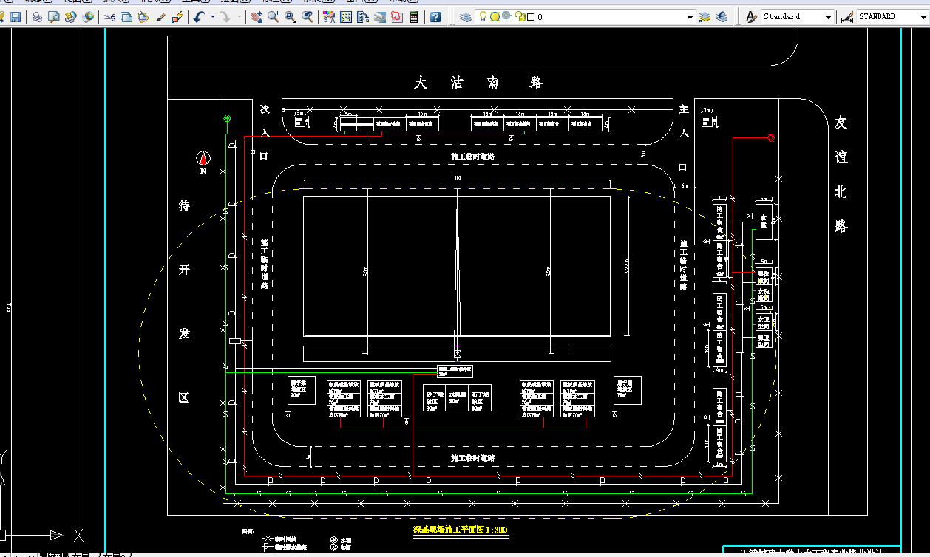Click the 3D DWF globe icon
The height and width of the screenshot is (557, 930).
[x=88, y=17]
